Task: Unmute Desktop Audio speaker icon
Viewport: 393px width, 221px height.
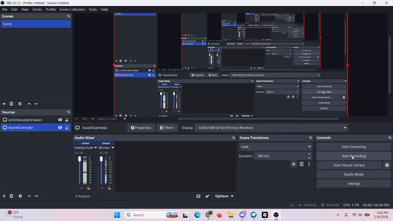Action: (x=82, y=188)
